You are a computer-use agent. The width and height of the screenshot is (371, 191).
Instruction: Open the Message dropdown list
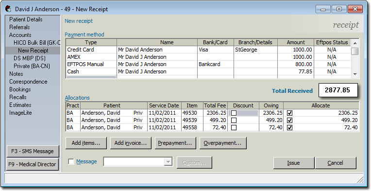click(x=168, y=162)
